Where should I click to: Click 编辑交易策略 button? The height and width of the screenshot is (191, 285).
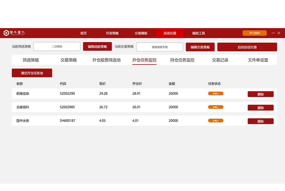pos(200,47)
